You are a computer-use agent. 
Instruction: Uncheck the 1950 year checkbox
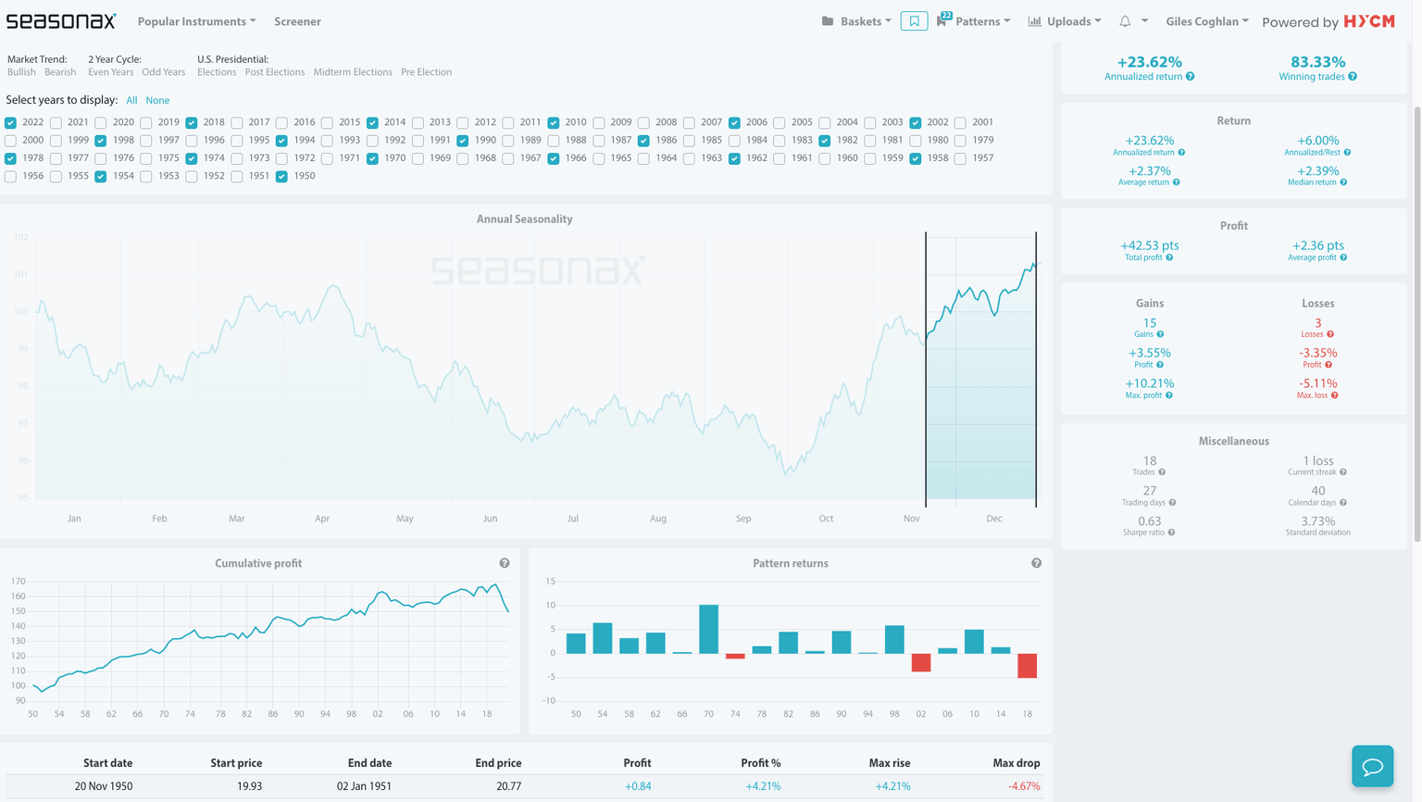(281, 176)
